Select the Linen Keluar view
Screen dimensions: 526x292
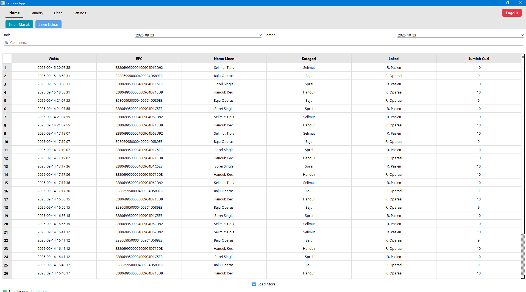(x=48, y=24)
